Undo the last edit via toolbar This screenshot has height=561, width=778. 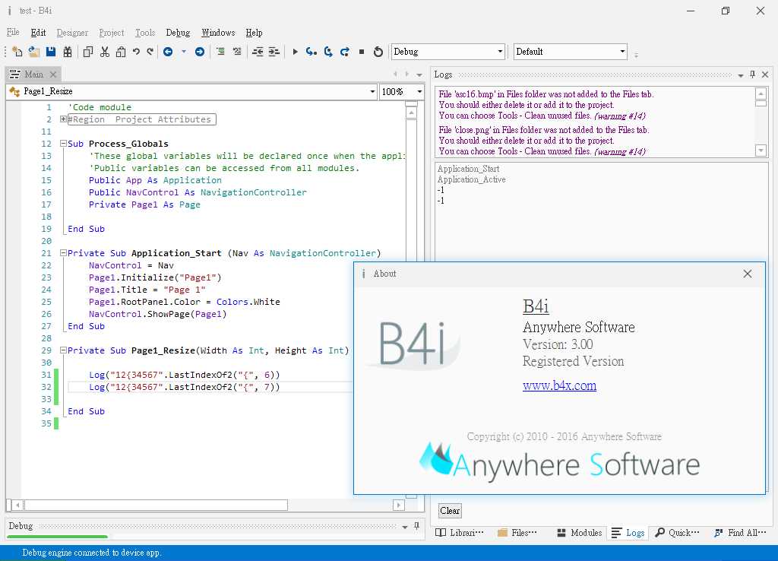(136, 52)
